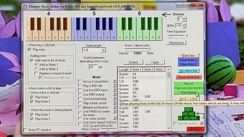Enable Use live MIDI input mod
This screenshot has width=244, height=137.
point(80,90)
